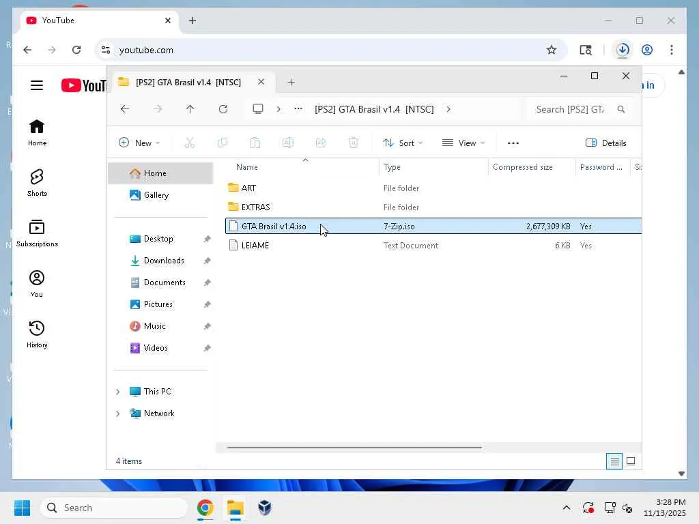Click the PC monitor icon in address bar
699x524 pixels.
coord(258,109)
